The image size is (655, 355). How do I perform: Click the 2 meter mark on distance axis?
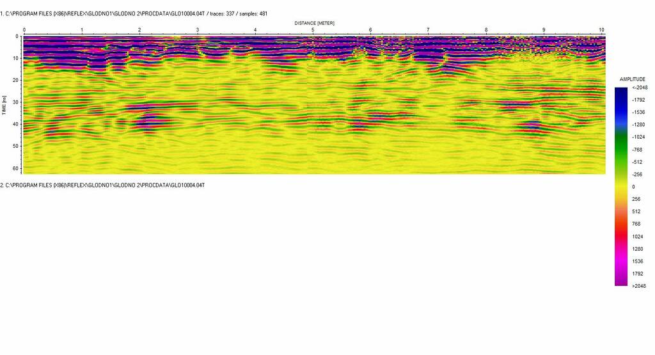tap(139, 30)
